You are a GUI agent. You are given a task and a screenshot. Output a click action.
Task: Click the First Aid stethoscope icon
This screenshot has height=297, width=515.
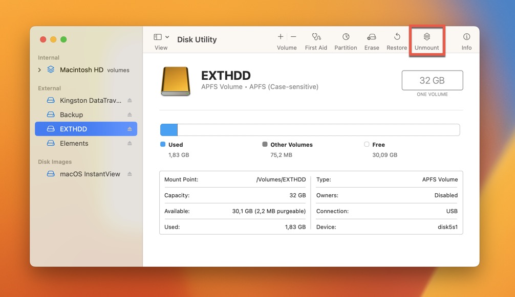click(x=316, y=37)
